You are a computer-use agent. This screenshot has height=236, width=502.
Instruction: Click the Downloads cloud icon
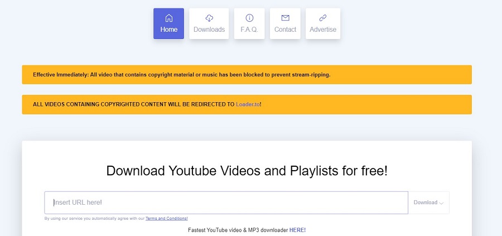pos(209,18)
